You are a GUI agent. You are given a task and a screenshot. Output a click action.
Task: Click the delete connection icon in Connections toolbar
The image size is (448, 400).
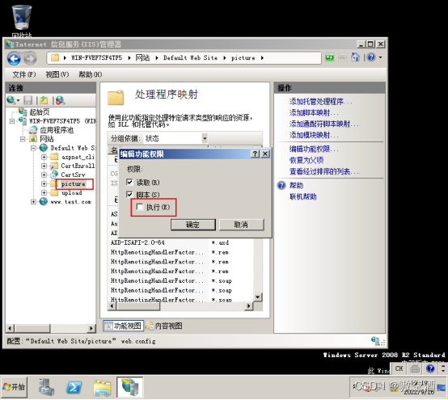click(60, 100)
